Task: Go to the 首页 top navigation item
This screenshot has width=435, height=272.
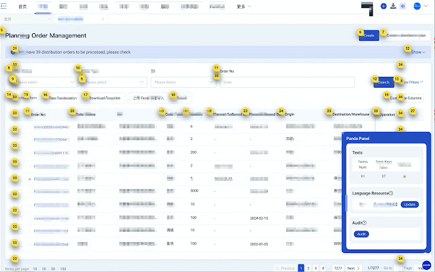Action: [22, 6]
